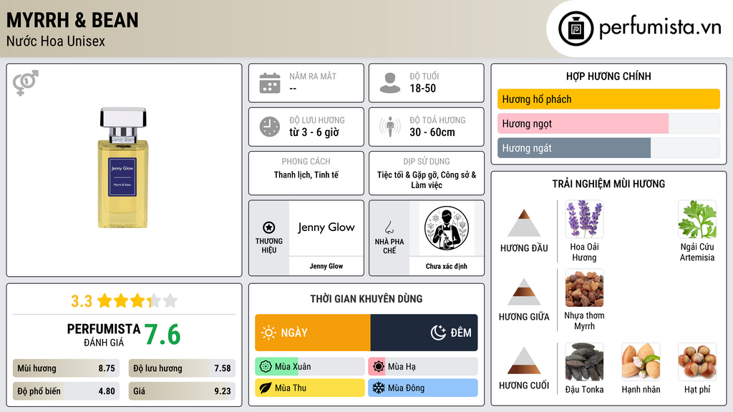The height and width of the screenshot is (412, 733).
Task: Select the Hoa Oải Hương lavender image
Action: click(x=584, y=219)
